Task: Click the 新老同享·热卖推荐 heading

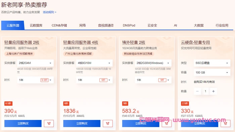Action: (x=24, y=5)
